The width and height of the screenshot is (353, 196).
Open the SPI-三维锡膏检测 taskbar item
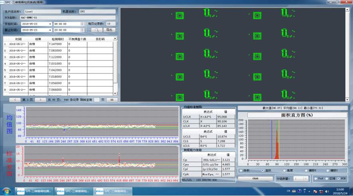point(34,191)
